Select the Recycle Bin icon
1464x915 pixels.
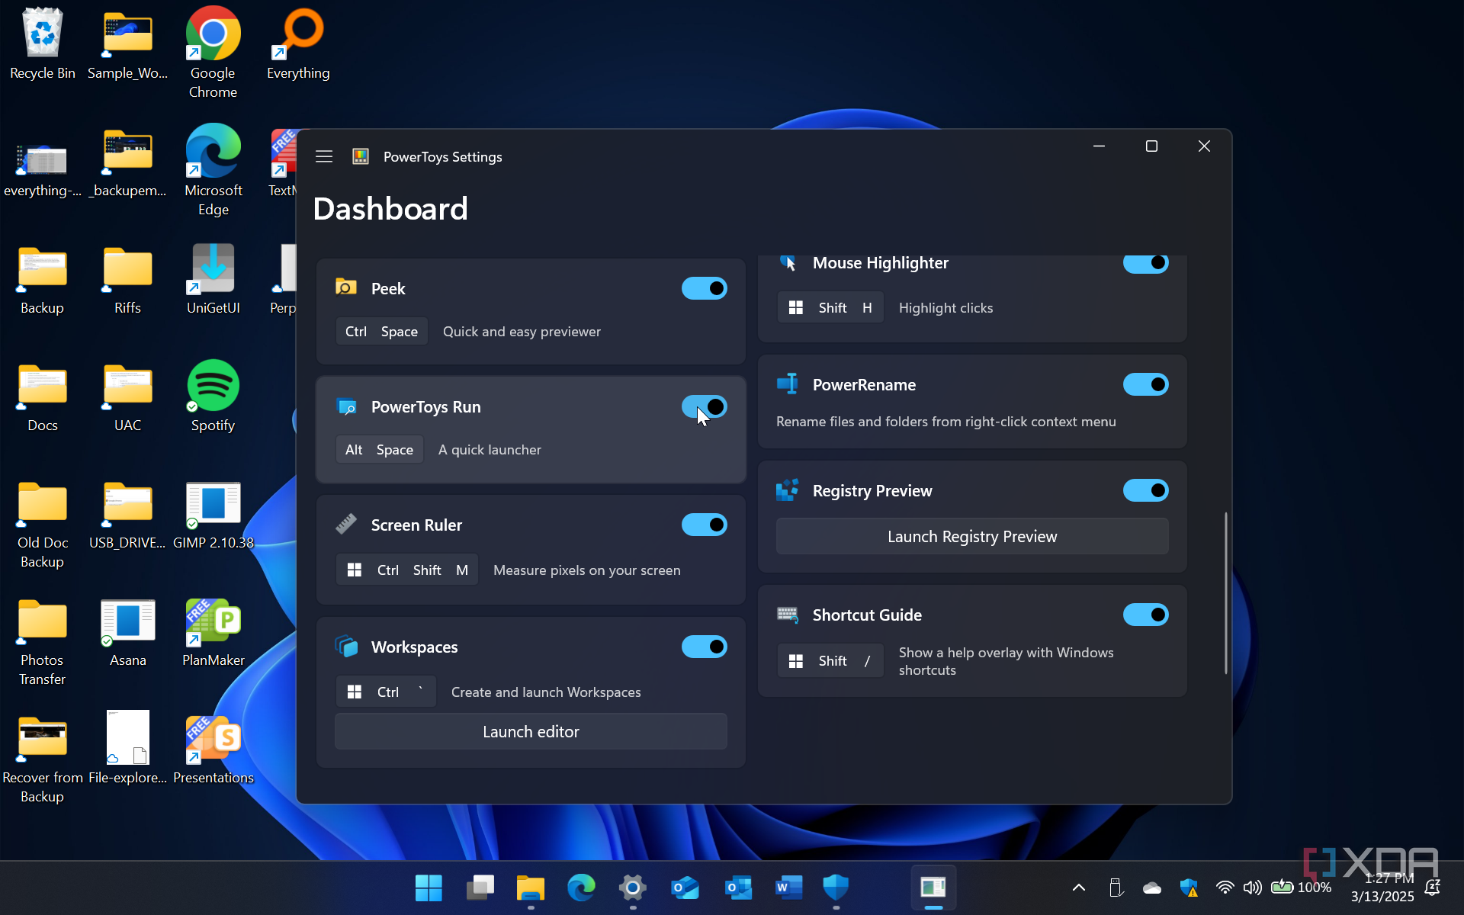tap(43, 44)
